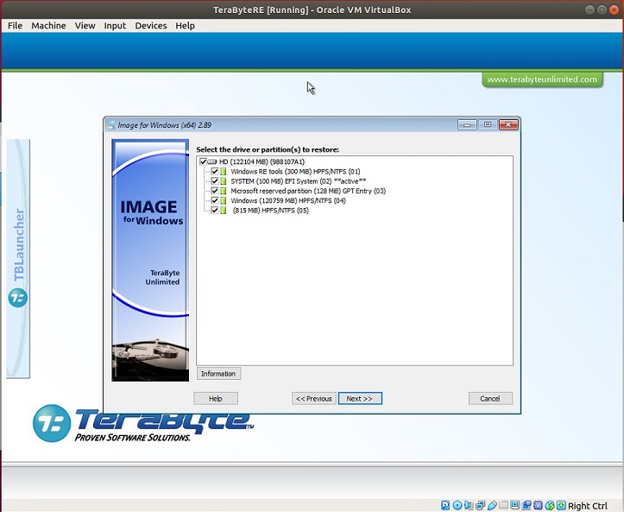This screenshot has height=512, width=624.
Task: Click the 'Right Ctrl' host key indicator
Action: (588, 506)
